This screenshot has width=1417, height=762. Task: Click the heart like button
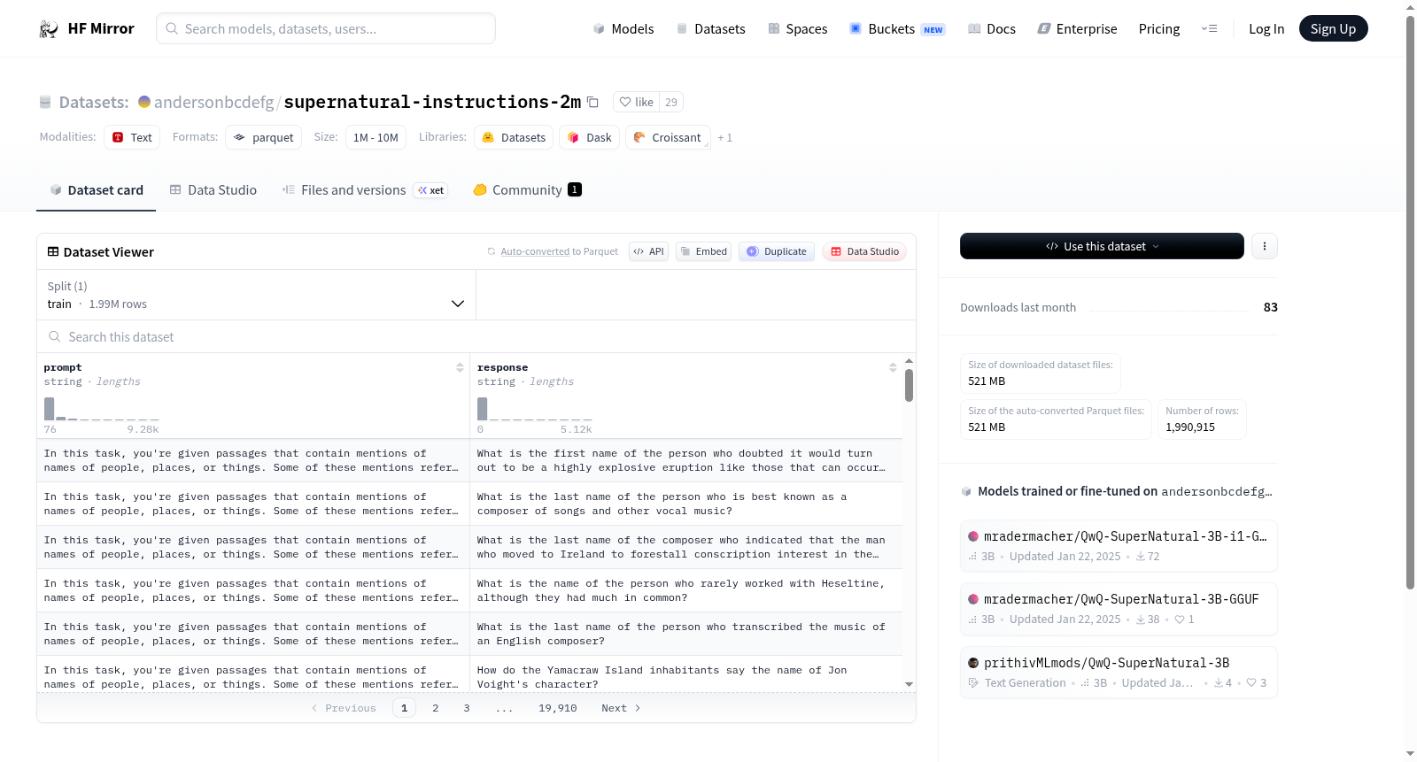pos(637,102)
